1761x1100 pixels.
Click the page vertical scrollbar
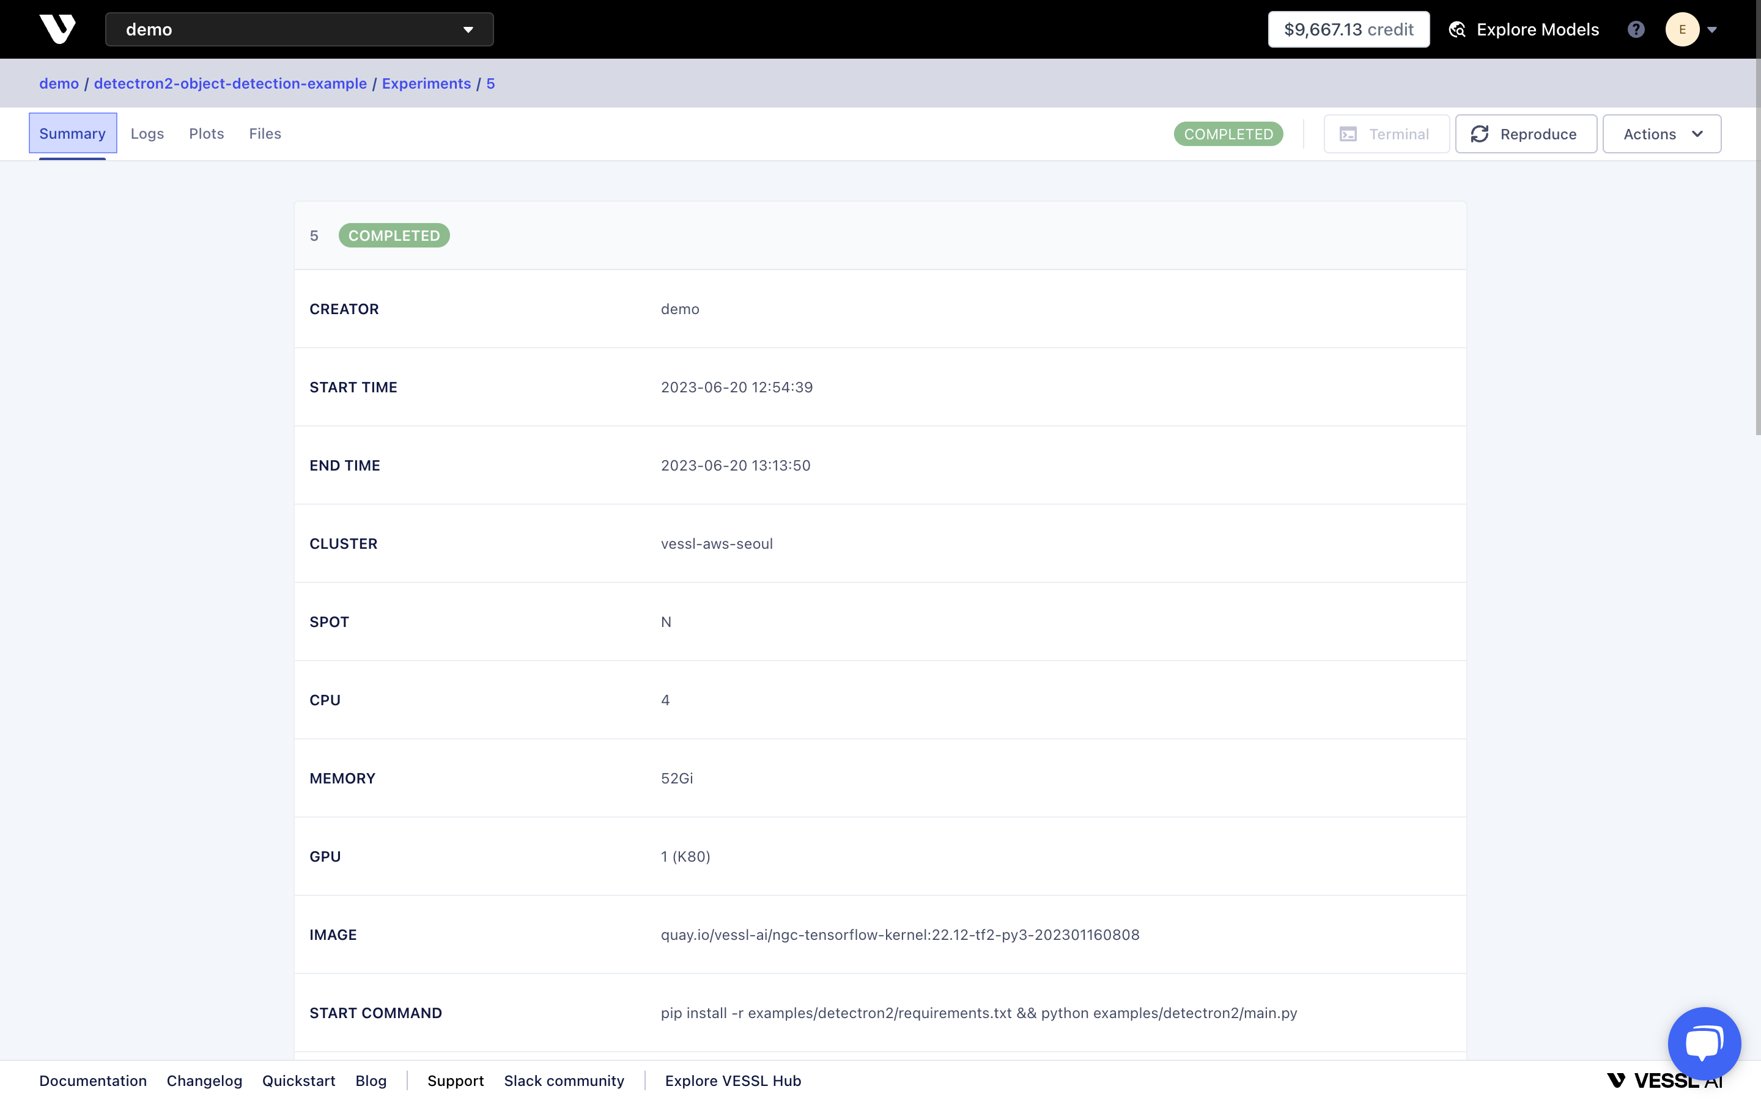(1757, 218)
